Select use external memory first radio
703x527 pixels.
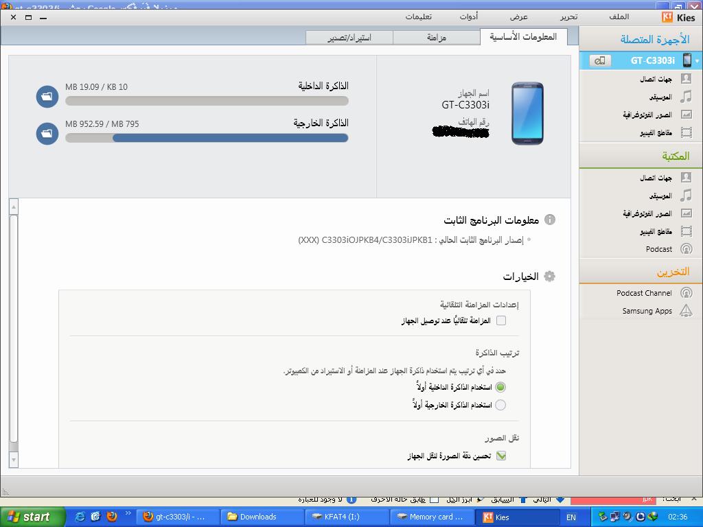pyautogui.click(x=500, y=405)
